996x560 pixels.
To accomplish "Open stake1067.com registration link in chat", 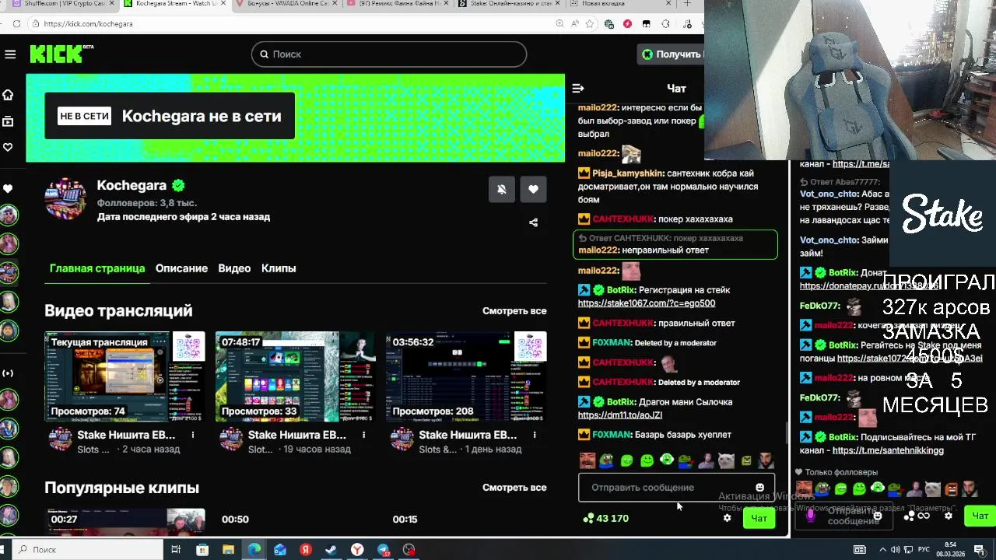I will (x=647, y=303).
